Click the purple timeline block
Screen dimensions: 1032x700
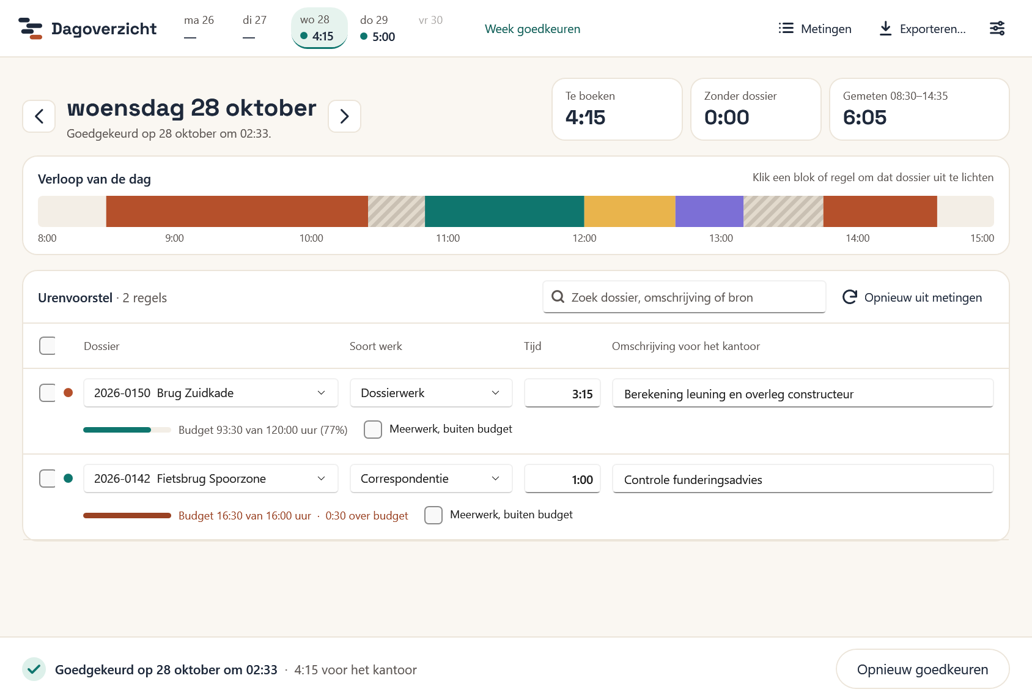point(709,211)
